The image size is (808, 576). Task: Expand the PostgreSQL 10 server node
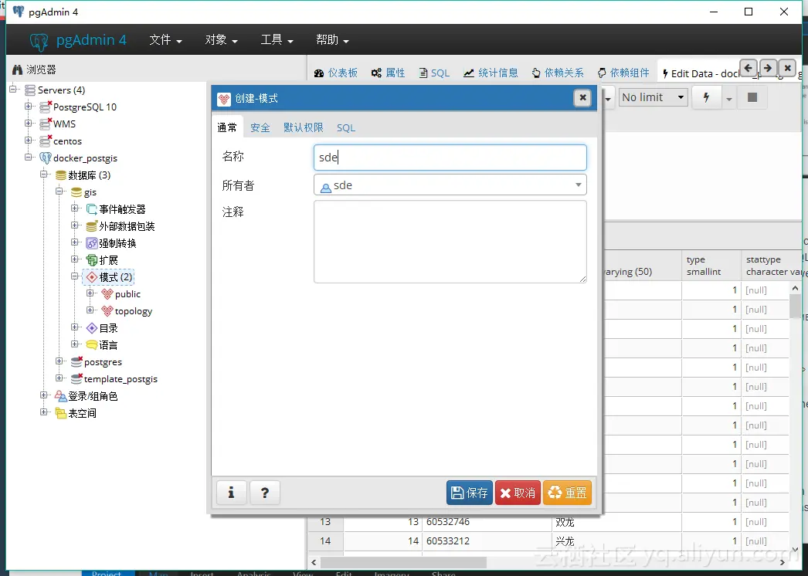(29, 106)
